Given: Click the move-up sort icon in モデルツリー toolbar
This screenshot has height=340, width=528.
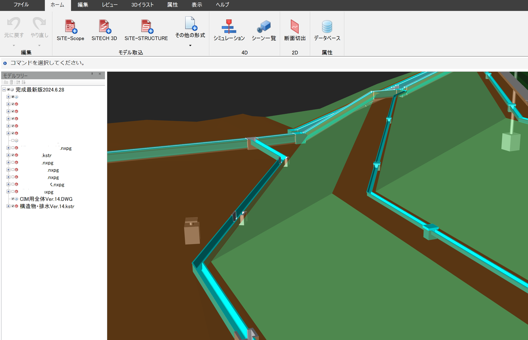Looking at the screenshot, I should [x=18, y=82].
